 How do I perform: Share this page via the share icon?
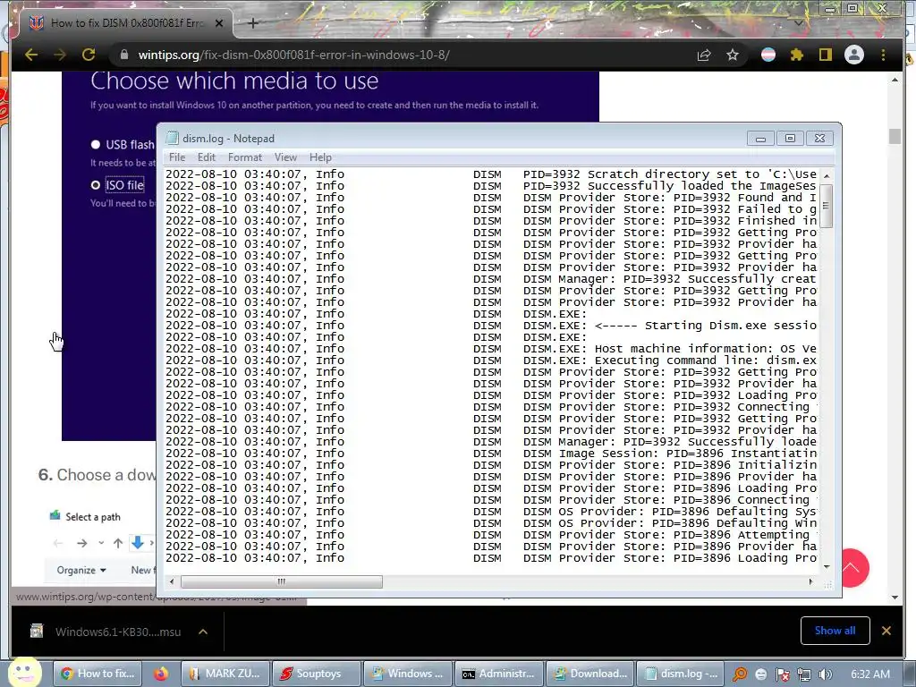click(704, 55)
